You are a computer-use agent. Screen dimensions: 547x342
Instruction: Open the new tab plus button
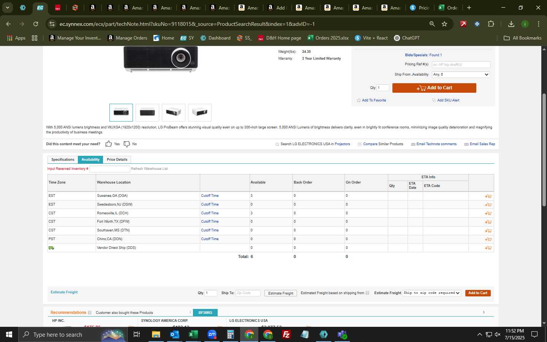469,8
